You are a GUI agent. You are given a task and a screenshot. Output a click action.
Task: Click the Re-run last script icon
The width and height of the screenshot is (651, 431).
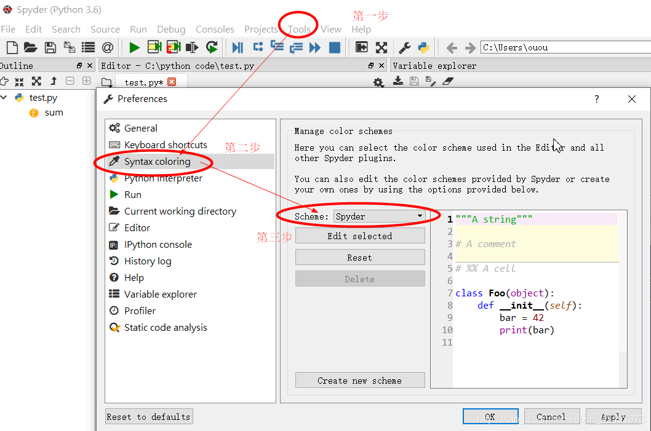point(212,48)
